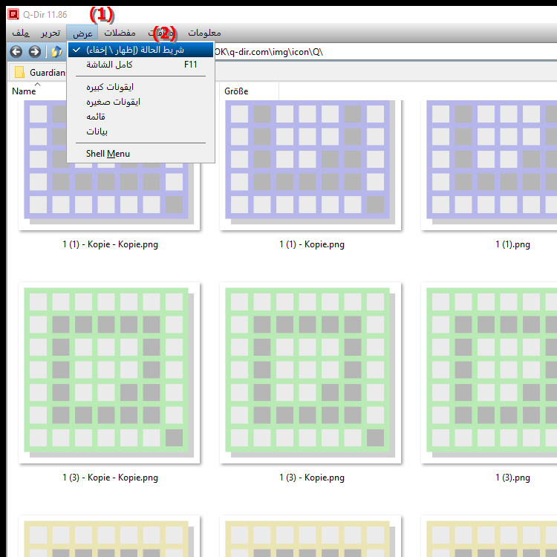This screenshot has width=557, height=557.
Task: Click the address path field q-dir.com\img\icon\Q\
Action: pos(385,52)
